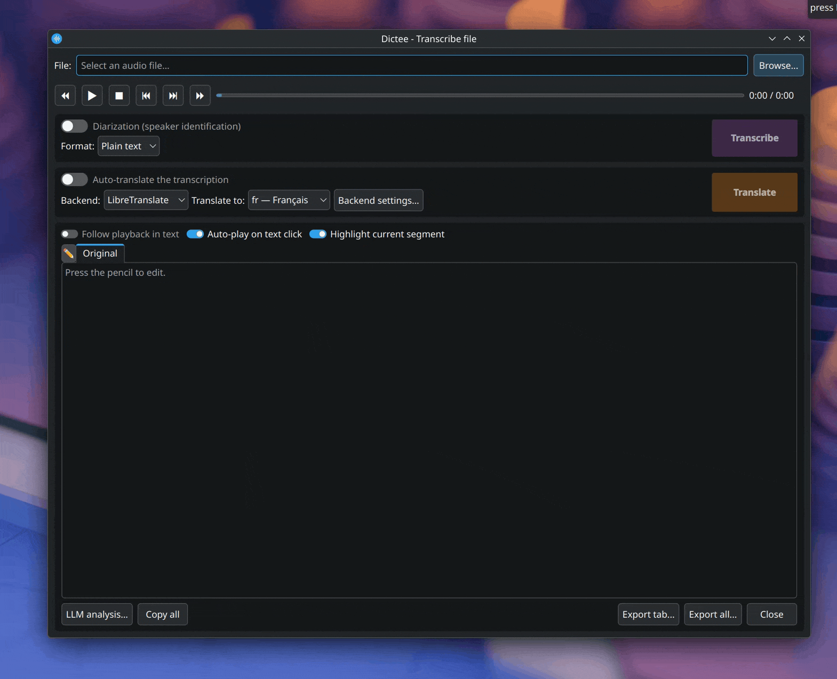Click the pencil edit icon
This screenshot has height=679, width=837.
point(69,253)
